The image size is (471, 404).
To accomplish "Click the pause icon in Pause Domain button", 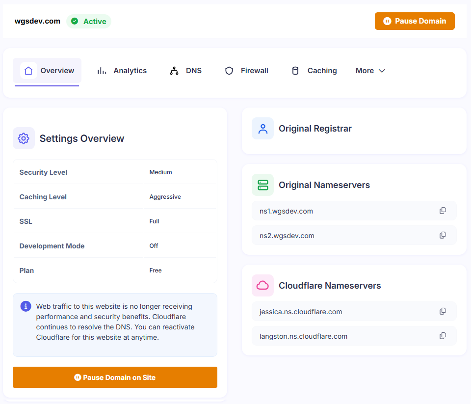I will pos(387,21).
